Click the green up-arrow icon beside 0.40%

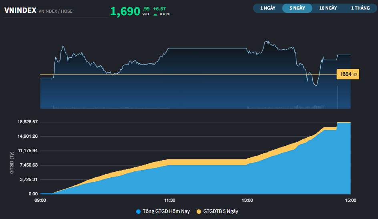pos(155,14)
